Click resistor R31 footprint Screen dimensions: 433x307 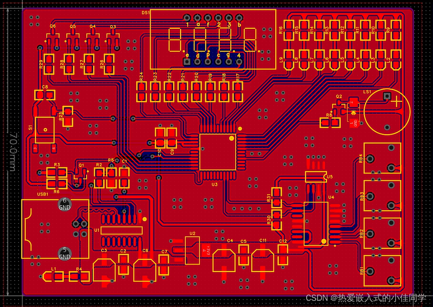click(x=277, y=198)
